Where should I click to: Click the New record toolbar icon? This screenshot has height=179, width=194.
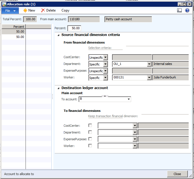(x=25, y=10)
